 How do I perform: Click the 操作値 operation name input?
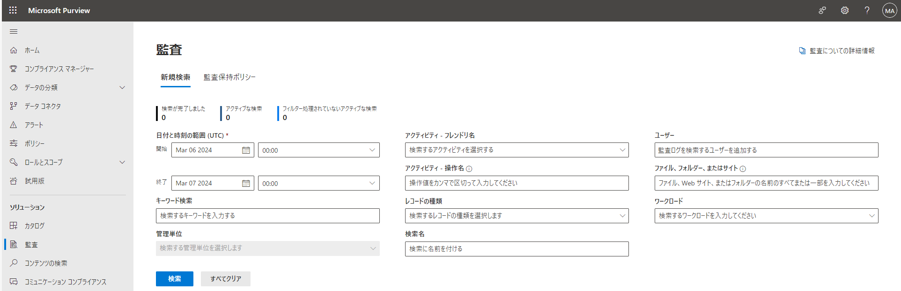click(517, 183)
